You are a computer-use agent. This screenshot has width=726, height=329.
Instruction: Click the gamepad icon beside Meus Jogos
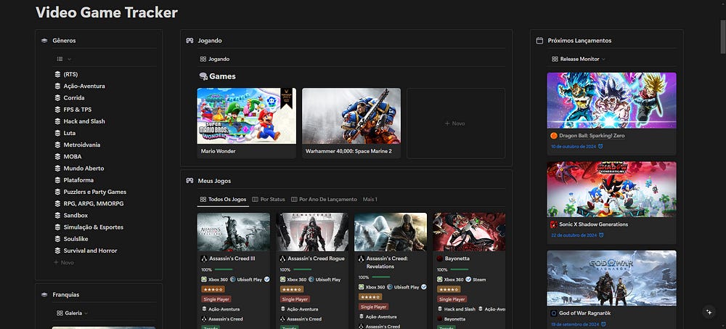pyautogui.click(x=189, y=181)
